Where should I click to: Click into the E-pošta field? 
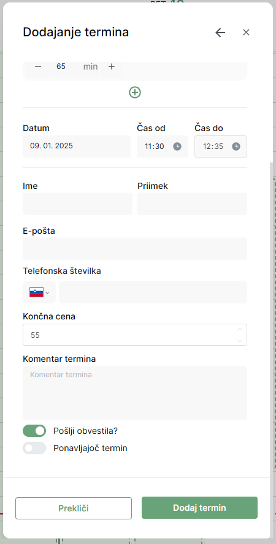tap(135, 249)
